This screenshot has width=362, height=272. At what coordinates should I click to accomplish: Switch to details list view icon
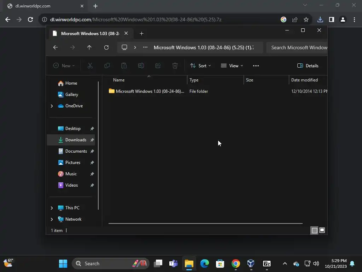pos(314,230)
